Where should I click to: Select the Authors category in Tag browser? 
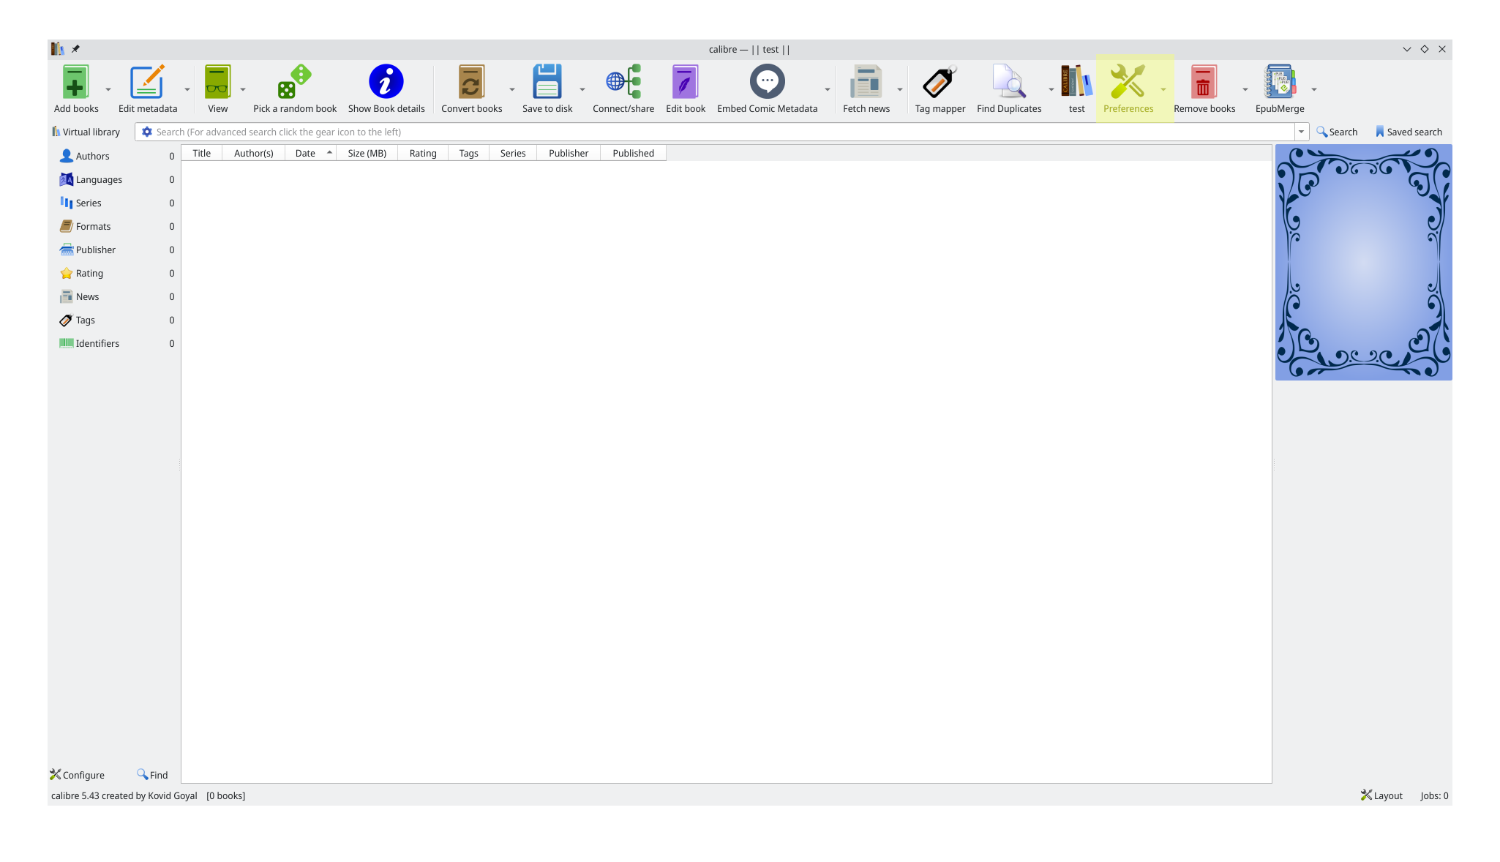coord(92,157)
